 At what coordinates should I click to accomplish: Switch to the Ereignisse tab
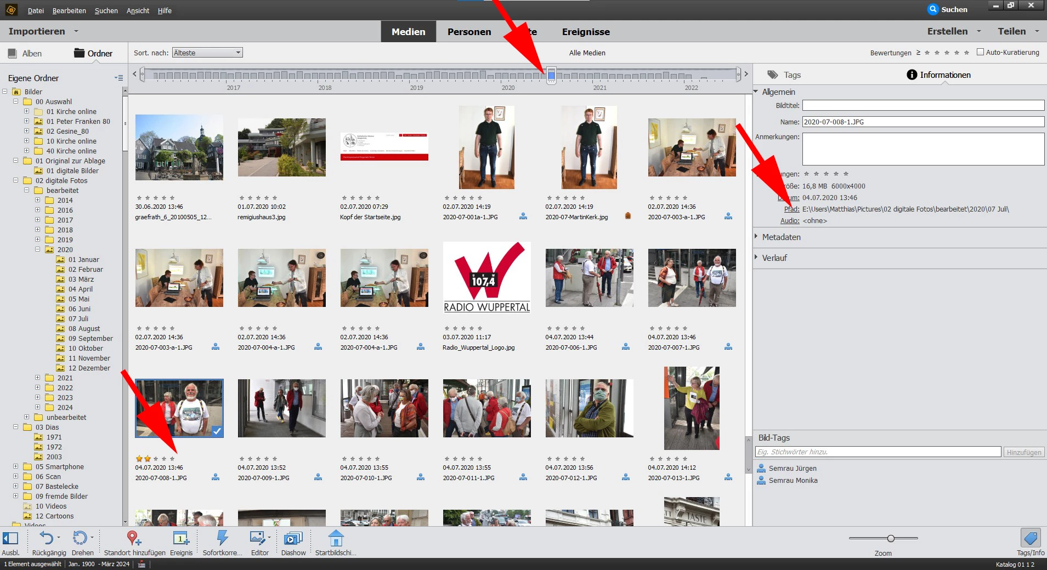(586, 32)
